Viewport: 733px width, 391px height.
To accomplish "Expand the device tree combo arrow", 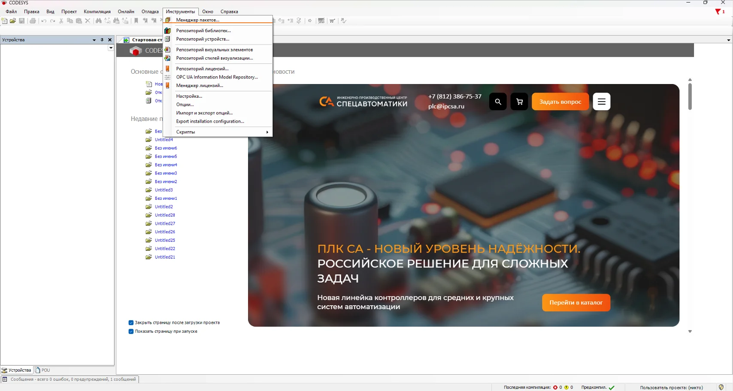I will 111,48.
